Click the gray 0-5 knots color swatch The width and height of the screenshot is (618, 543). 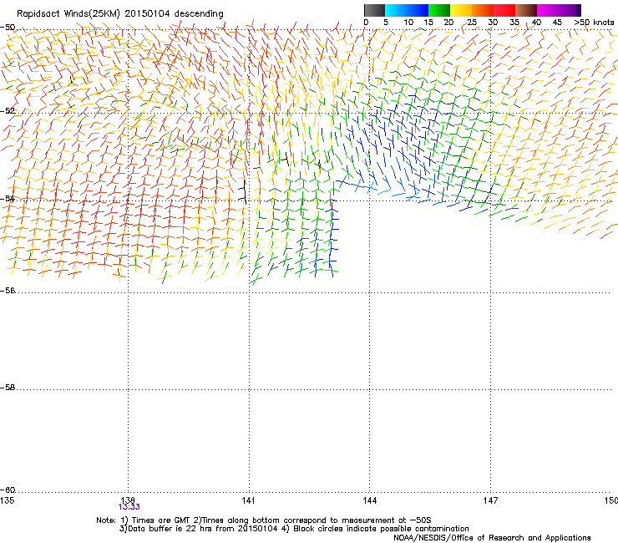374,10
